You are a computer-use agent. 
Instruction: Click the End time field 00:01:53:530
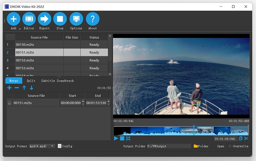click(96, 103)
